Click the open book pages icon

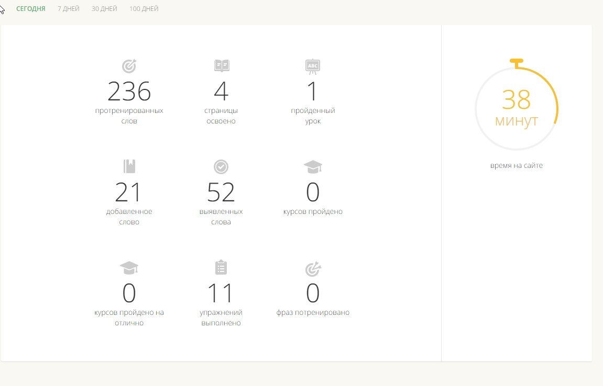tap(221, 66)
